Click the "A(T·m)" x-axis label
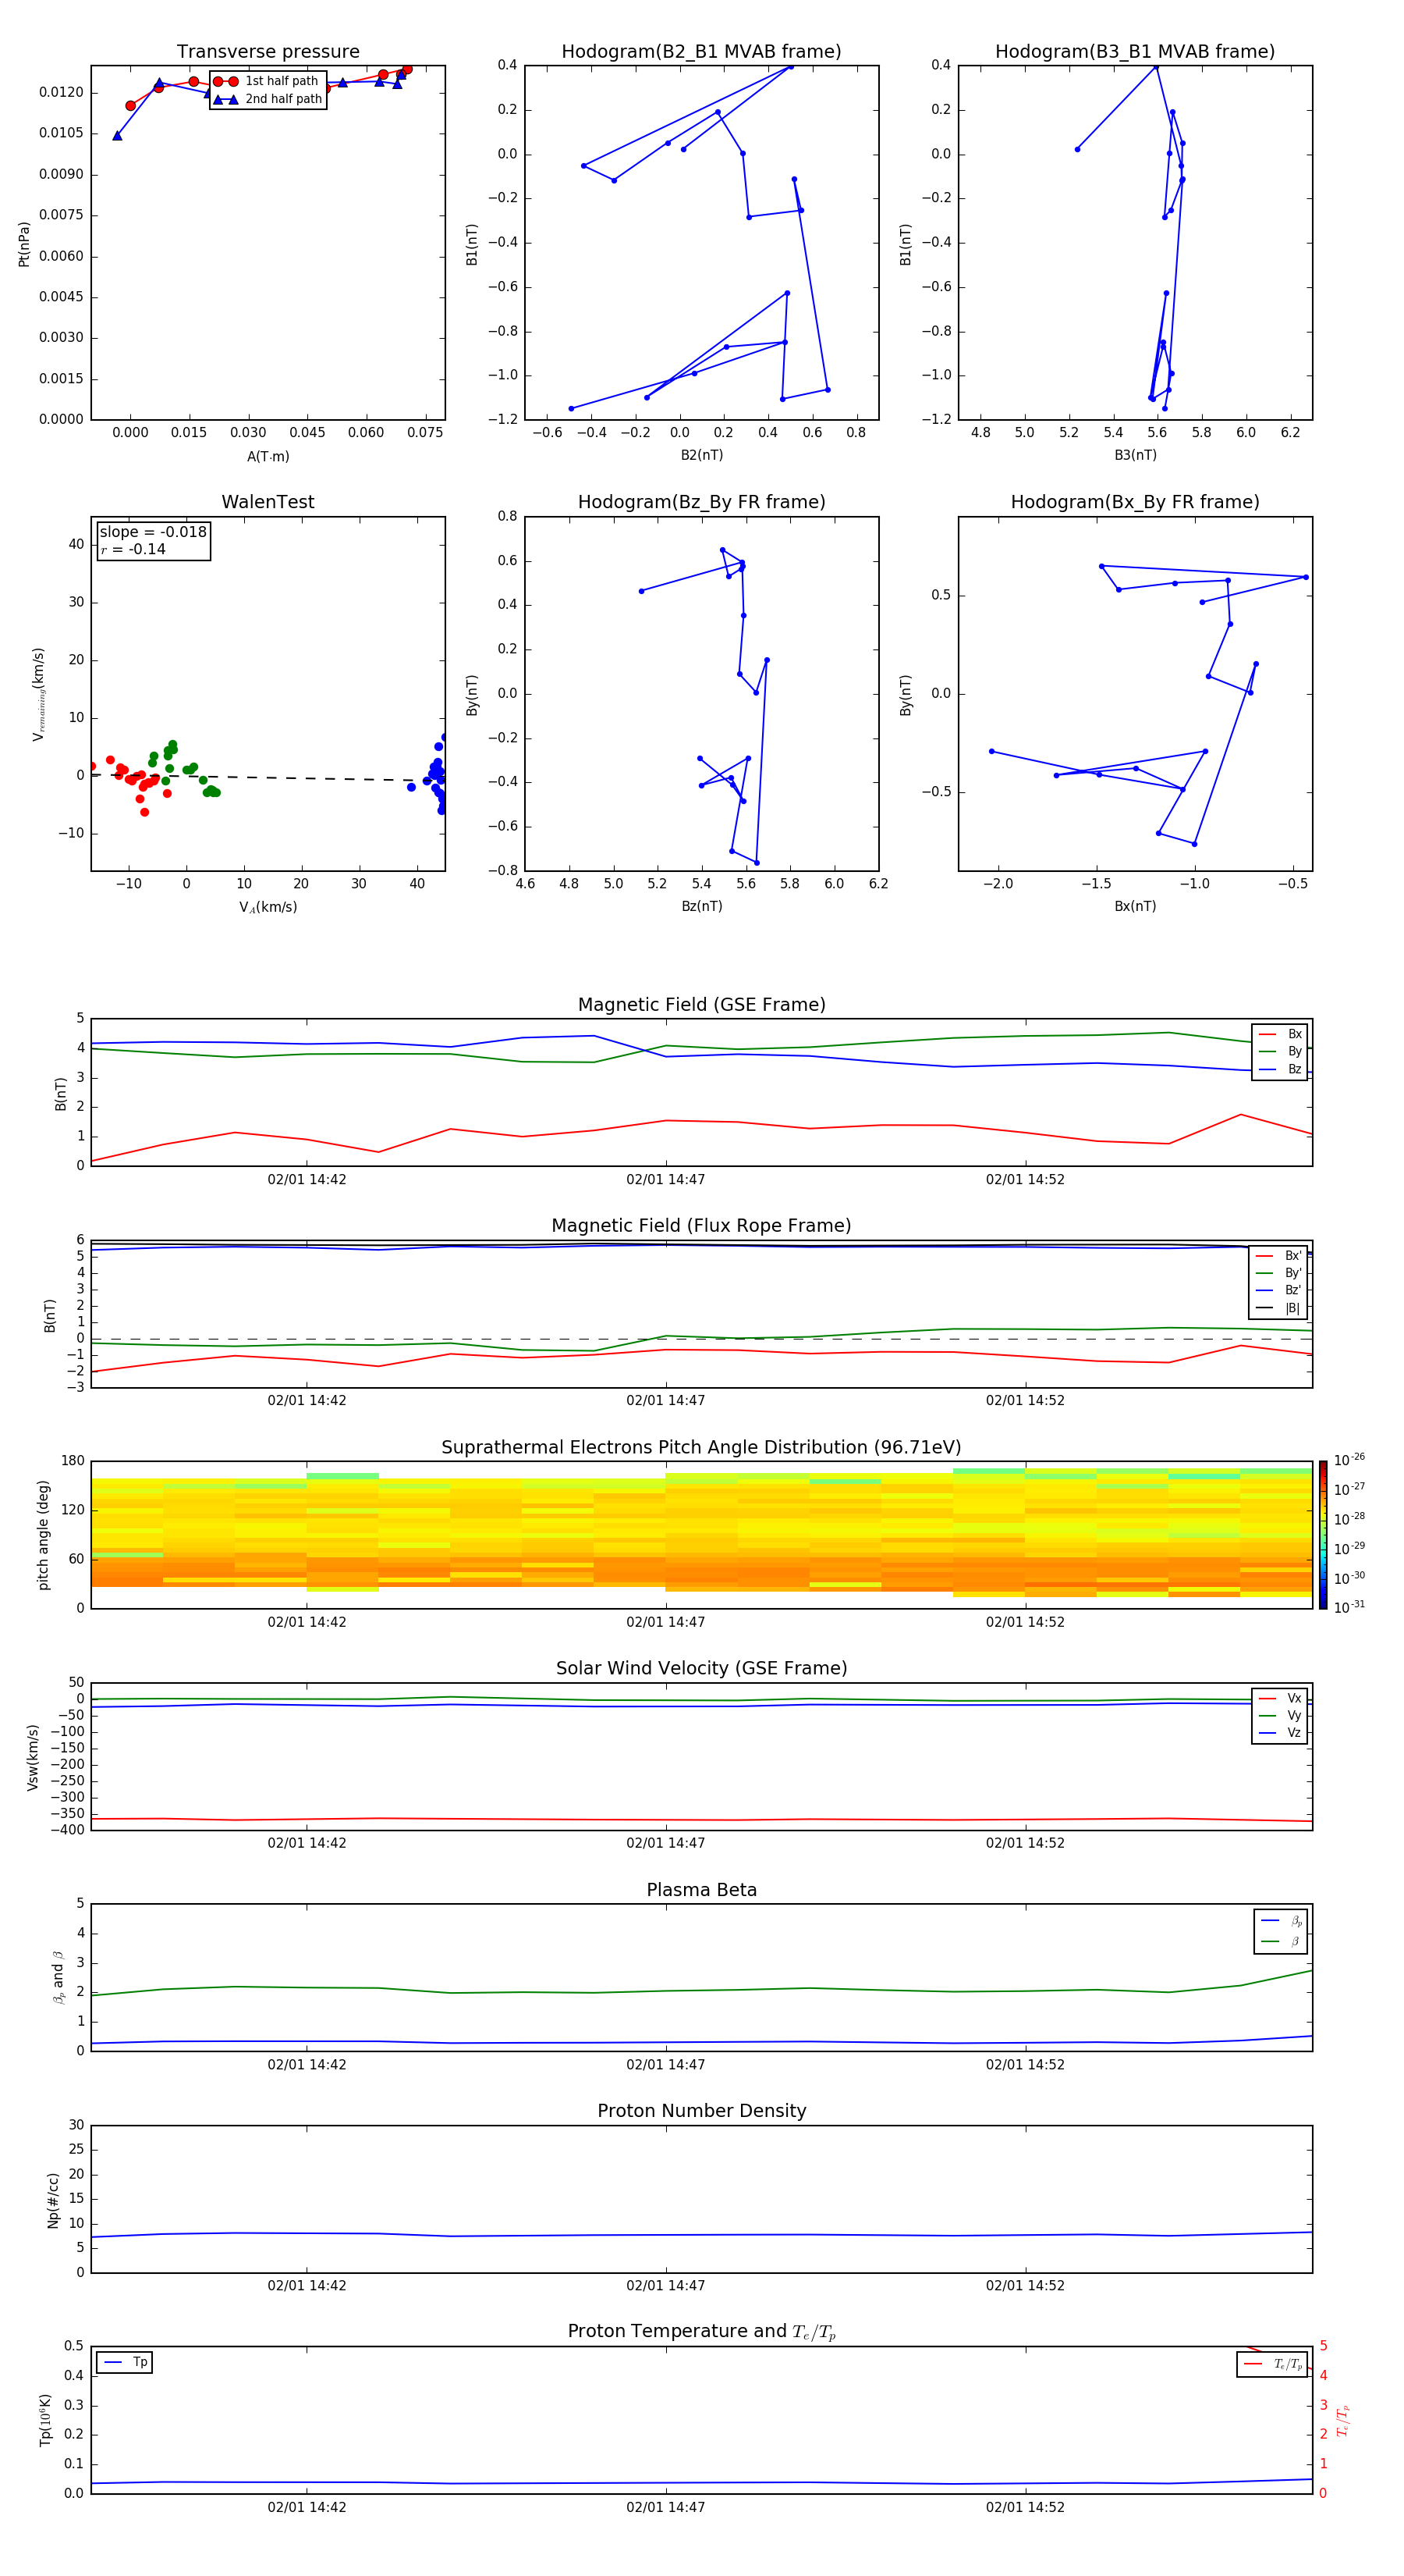1404x2576 pixels. click(x=268, y=457)
